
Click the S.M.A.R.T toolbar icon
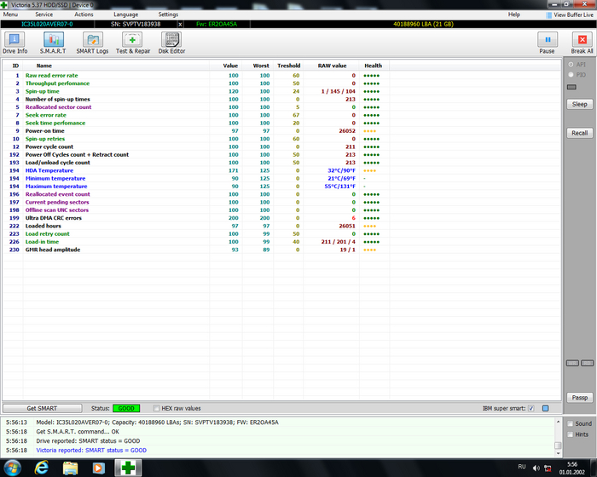pyautogui.click(x=55, y=42)
